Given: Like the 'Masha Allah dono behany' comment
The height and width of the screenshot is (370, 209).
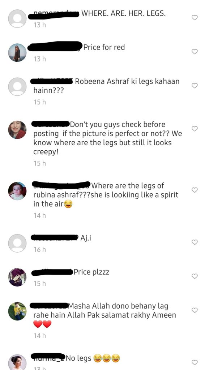Looking at the screenshot, I should [195, 310].
